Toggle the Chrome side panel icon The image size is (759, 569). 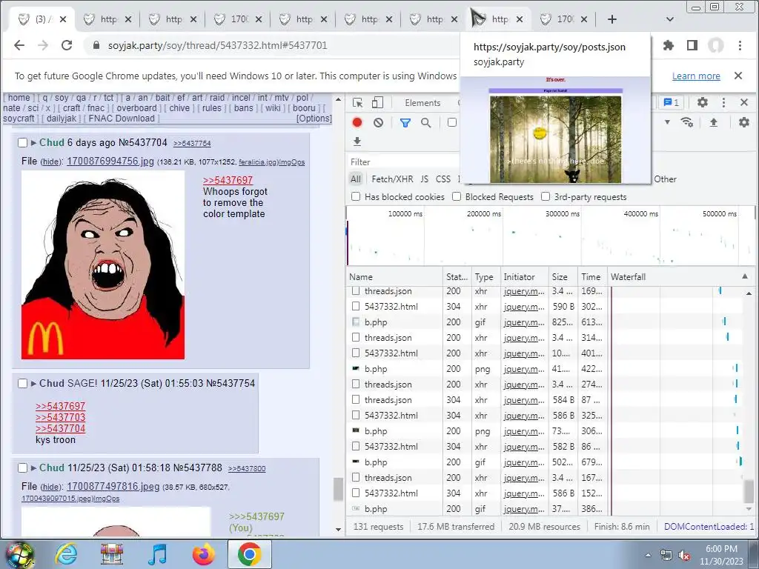[692, 45]
